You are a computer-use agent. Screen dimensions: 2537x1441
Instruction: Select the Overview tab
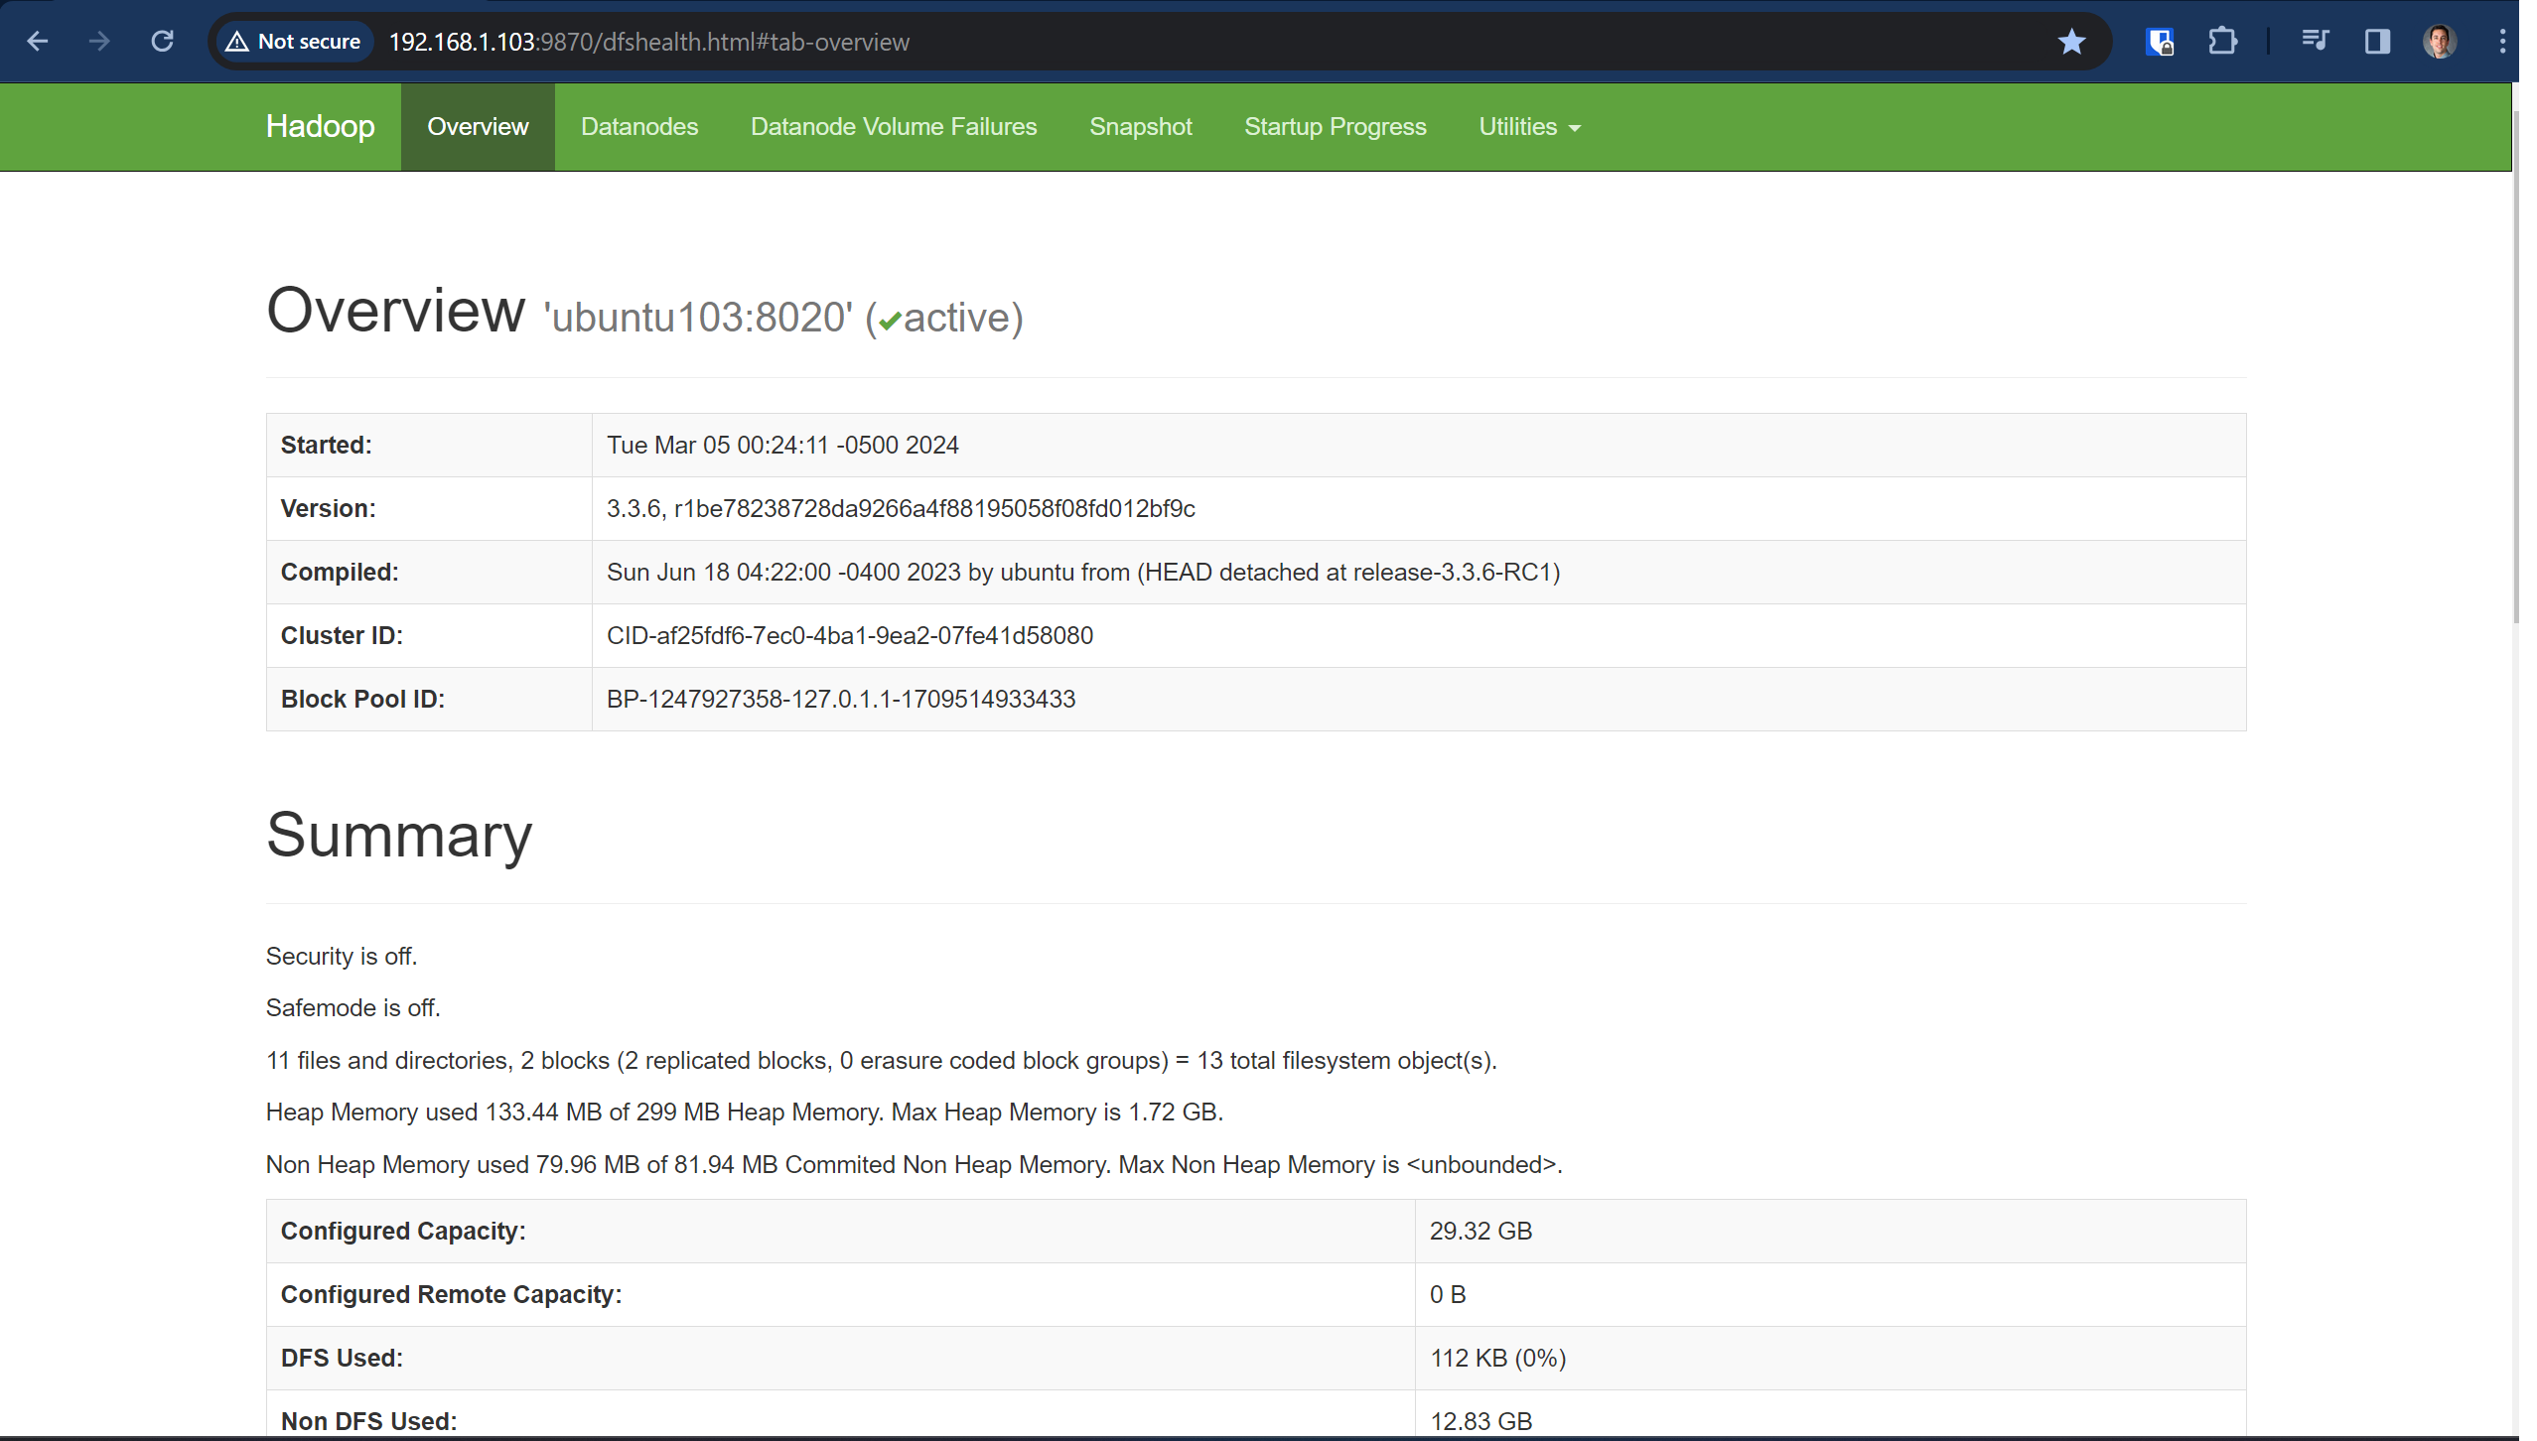tap(478, 127)
